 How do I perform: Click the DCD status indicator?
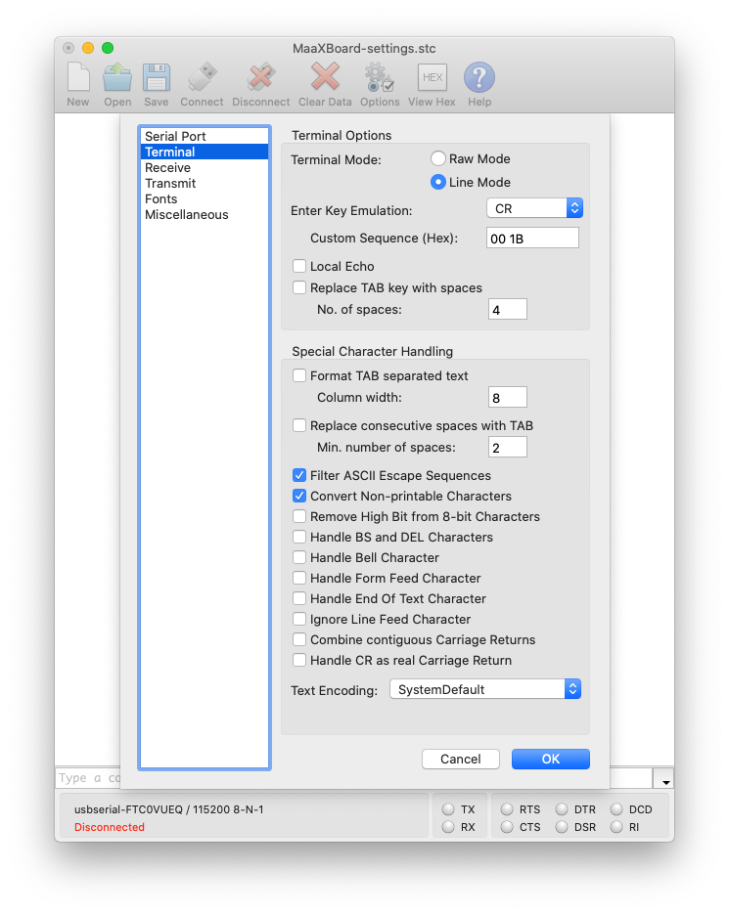tap(616, 809)
